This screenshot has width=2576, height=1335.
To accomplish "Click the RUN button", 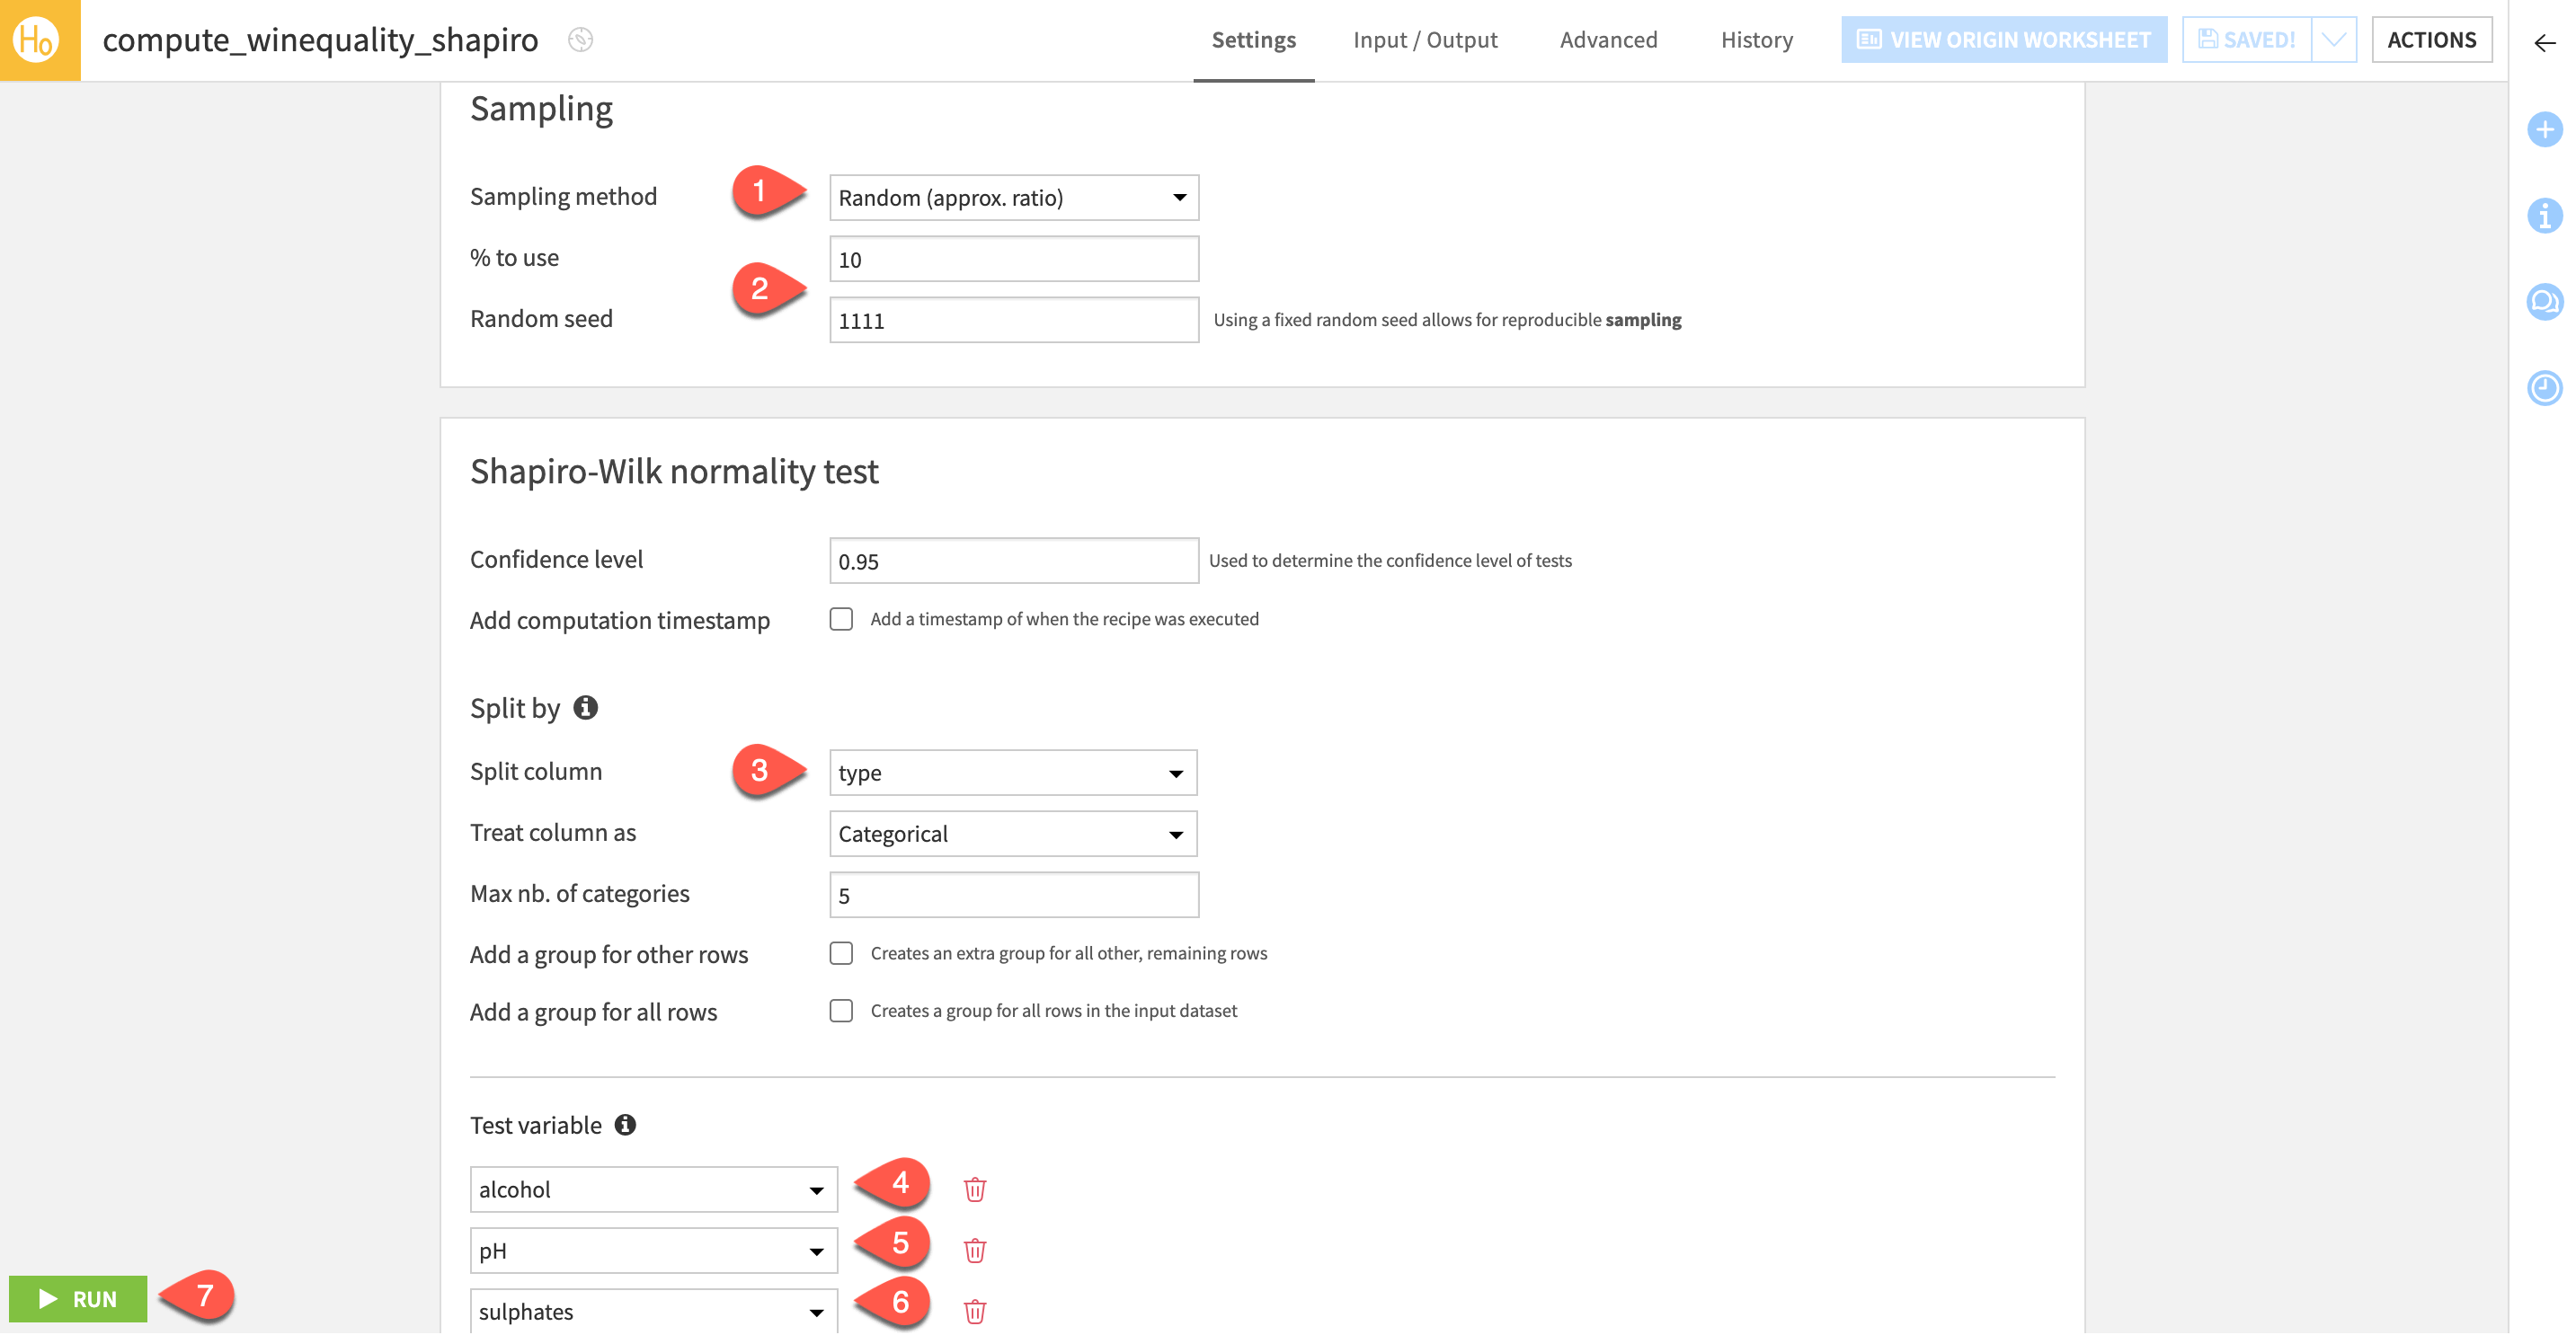I will coord(78,1298).
